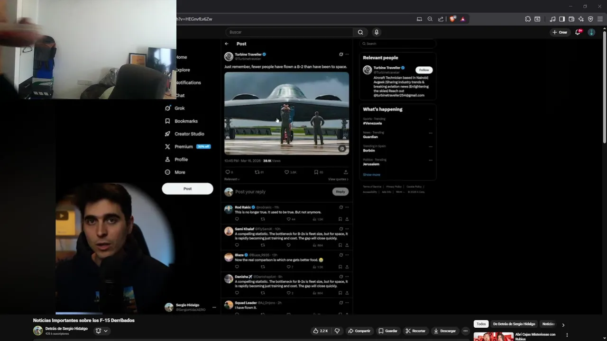The width and height of the screenshot is (607, 341).
Task: Show next filter chips with right arrow
Action: (x=563, y=325)
